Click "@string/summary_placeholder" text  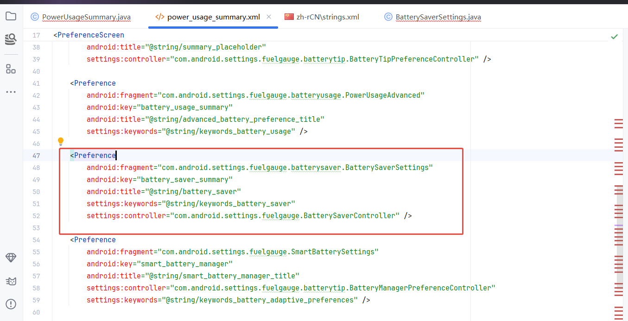pos(205,47)
